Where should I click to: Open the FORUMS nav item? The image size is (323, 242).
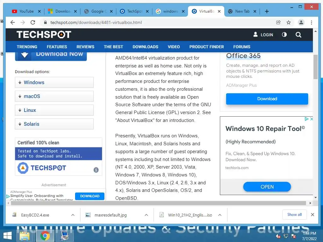tap(242, 47)
